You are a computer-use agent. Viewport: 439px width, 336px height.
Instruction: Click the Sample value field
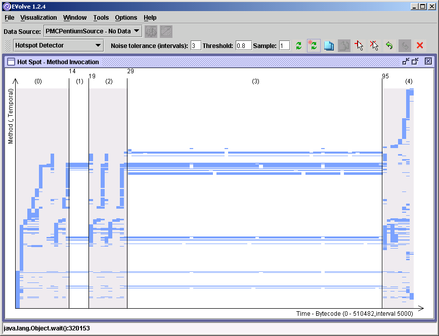(x=284, y=45)
